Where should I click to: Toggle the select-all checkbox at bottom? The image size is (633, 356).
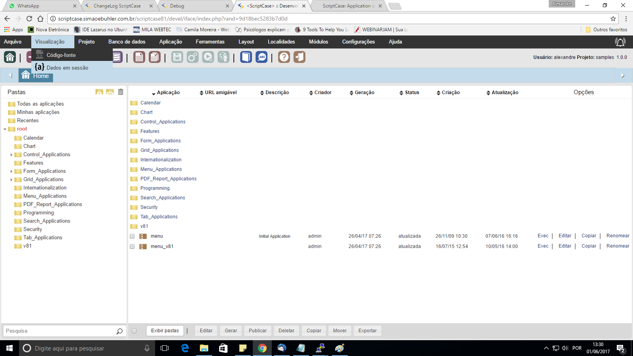(x=134, y=331)
